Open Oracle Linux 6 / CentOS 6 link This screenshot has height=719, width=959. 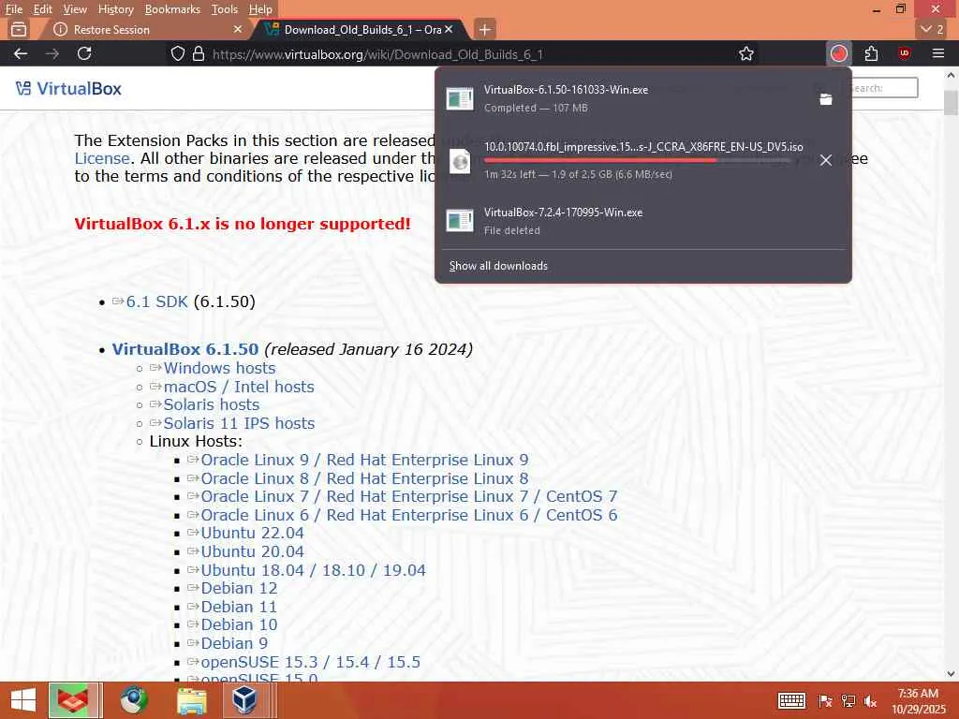pos(409,515)
